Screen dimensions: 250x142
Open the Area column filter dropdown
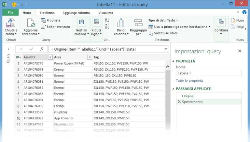point(90,57)
